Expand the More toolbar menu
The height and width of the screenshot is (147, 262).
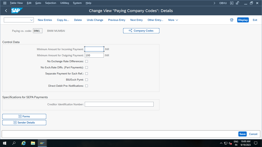tap(173, 20)
